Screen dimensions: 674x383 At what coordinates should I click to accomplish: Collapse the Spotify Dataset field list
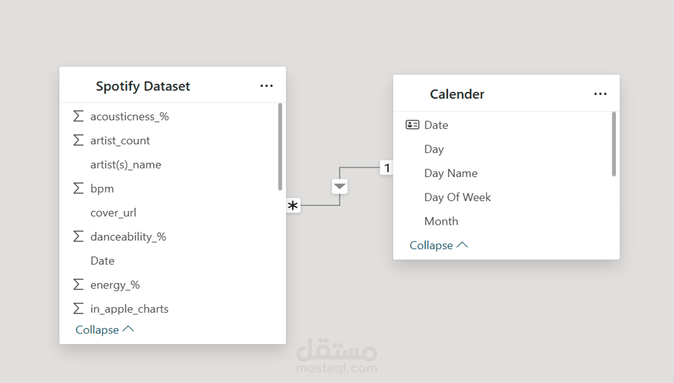104,330
